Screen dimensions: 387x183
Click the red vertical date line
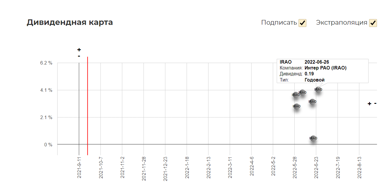coord(88,106)
